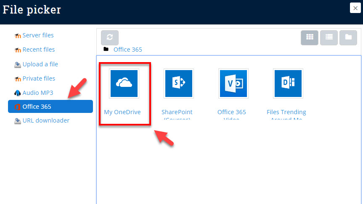Select the Office 365 repository

tap(50, 107)
